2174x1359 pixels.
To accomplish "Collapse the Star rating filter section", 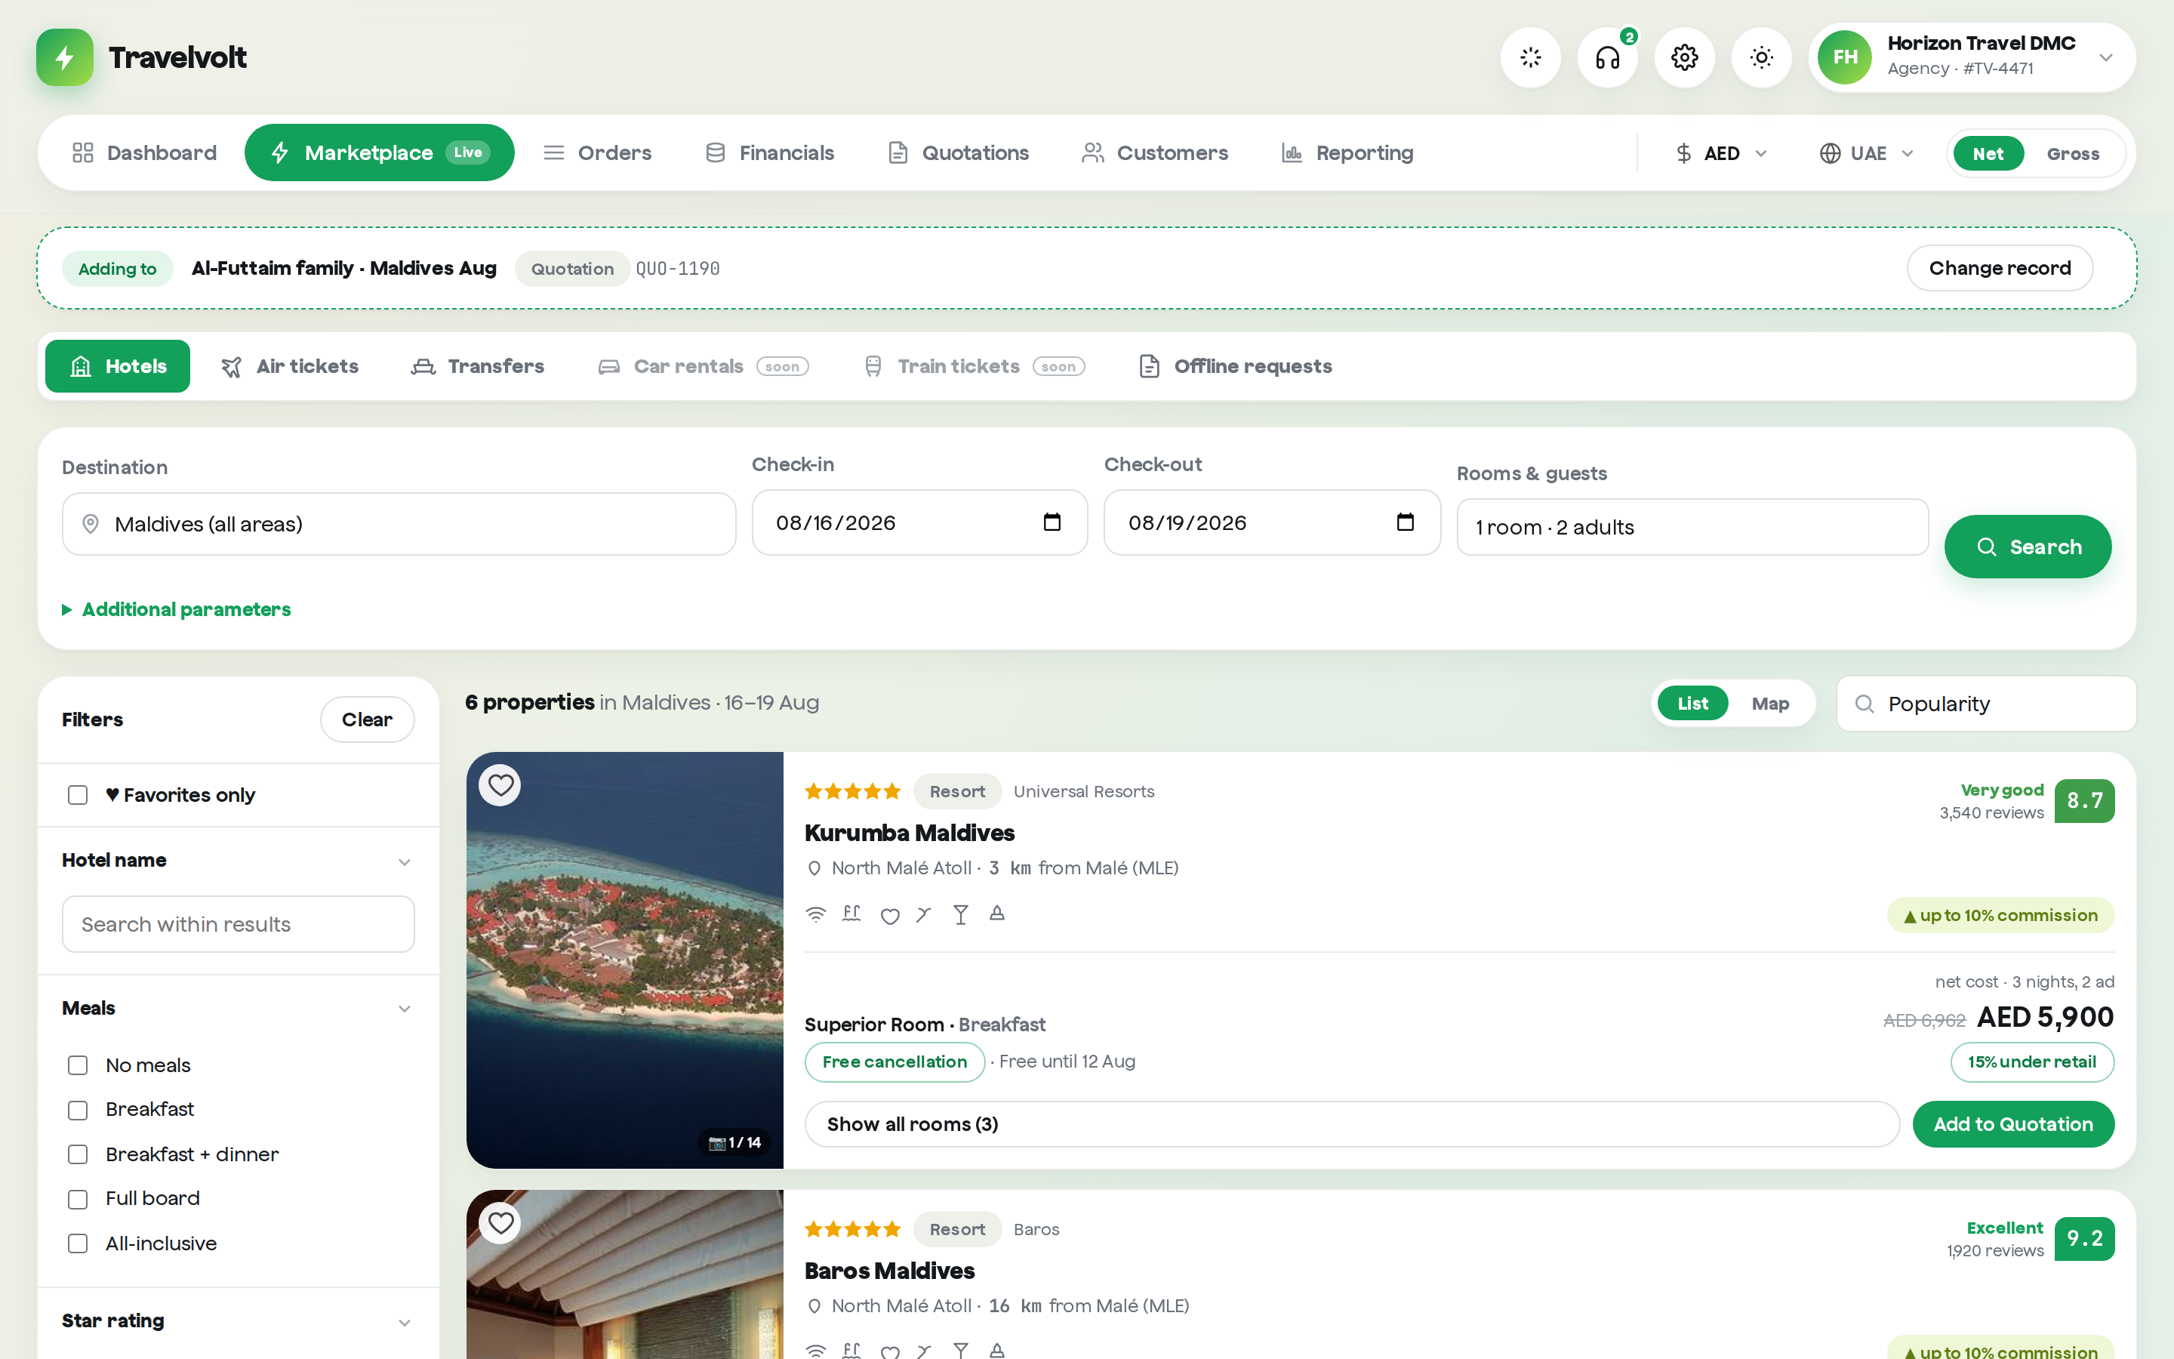I will pyautogui.click(x=237, y=1321).
